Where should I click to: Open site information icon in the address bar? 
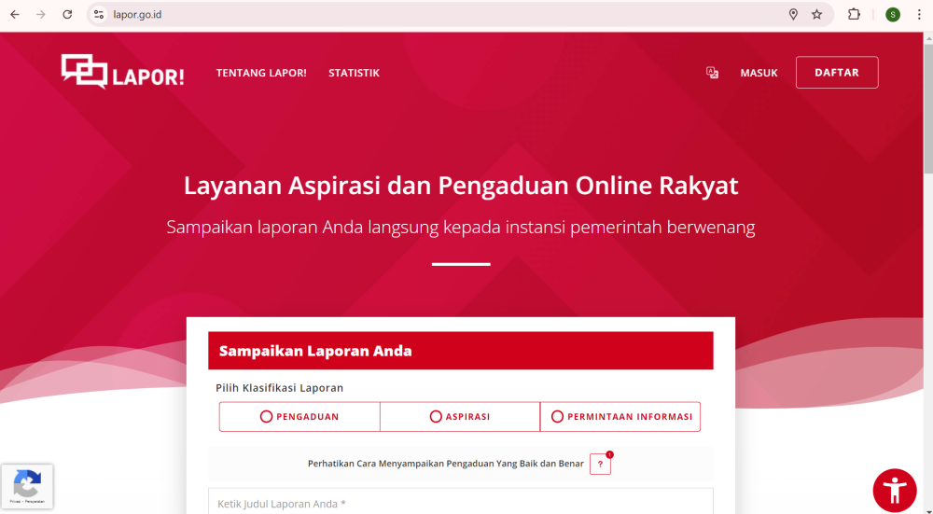coord(99,14)
